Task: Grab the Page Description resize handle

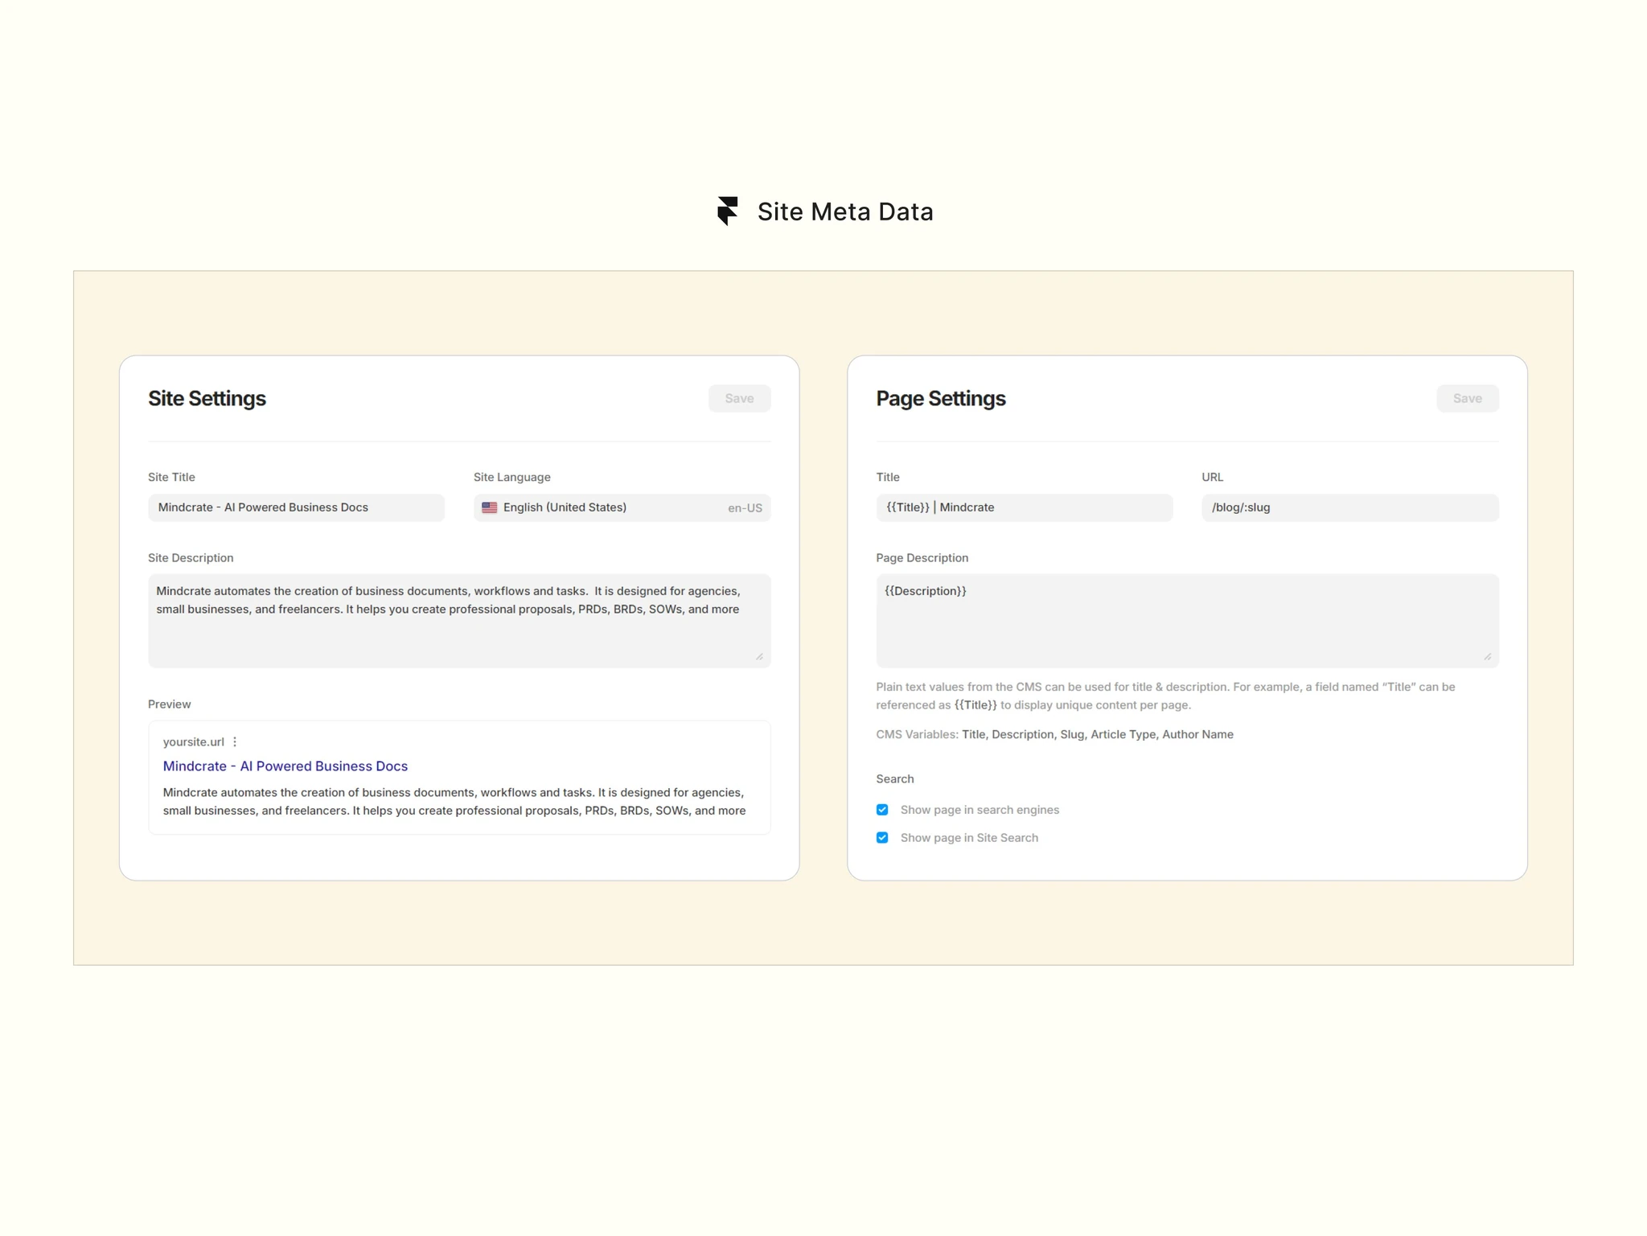Action: coord(1487,656)
